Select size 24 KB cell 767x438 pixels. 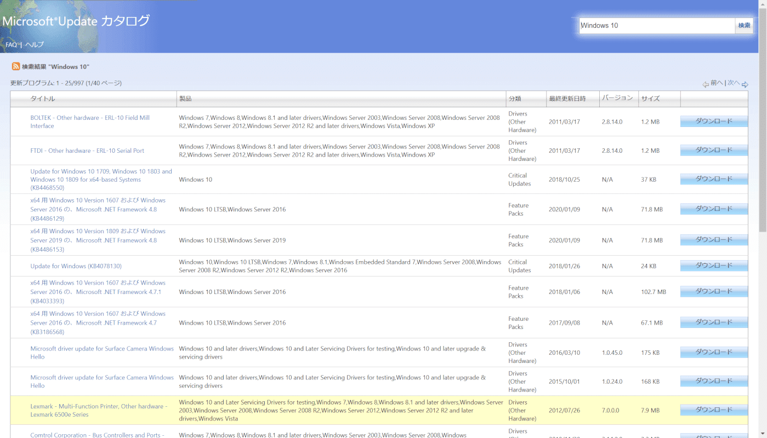coord(649,266)
